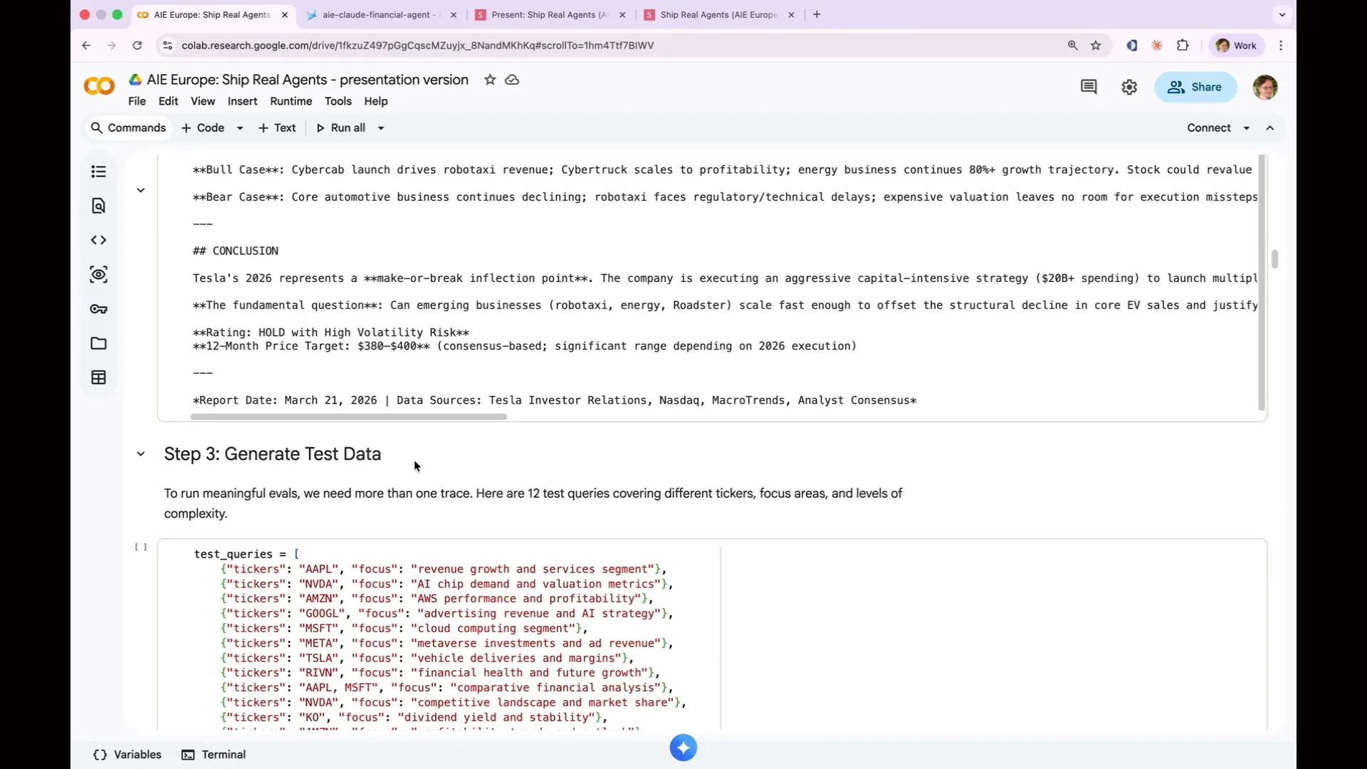Switch to the aie-claude-financial-agent tab
The image size is (1367, 769).
point(382,14)
